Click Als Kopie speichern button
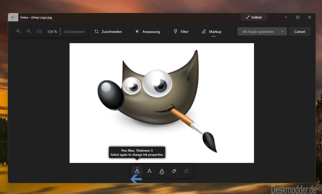Viewport: 322px width, 194px height. (258, 32)
